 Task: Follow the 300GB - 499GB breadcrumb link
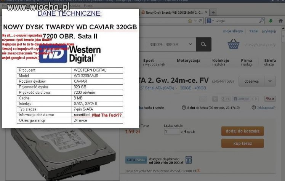193,88
